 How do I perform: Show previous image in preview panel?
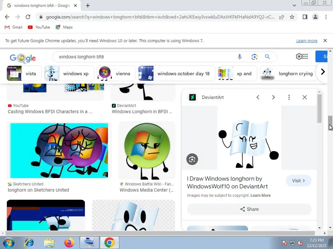point(258,97)
